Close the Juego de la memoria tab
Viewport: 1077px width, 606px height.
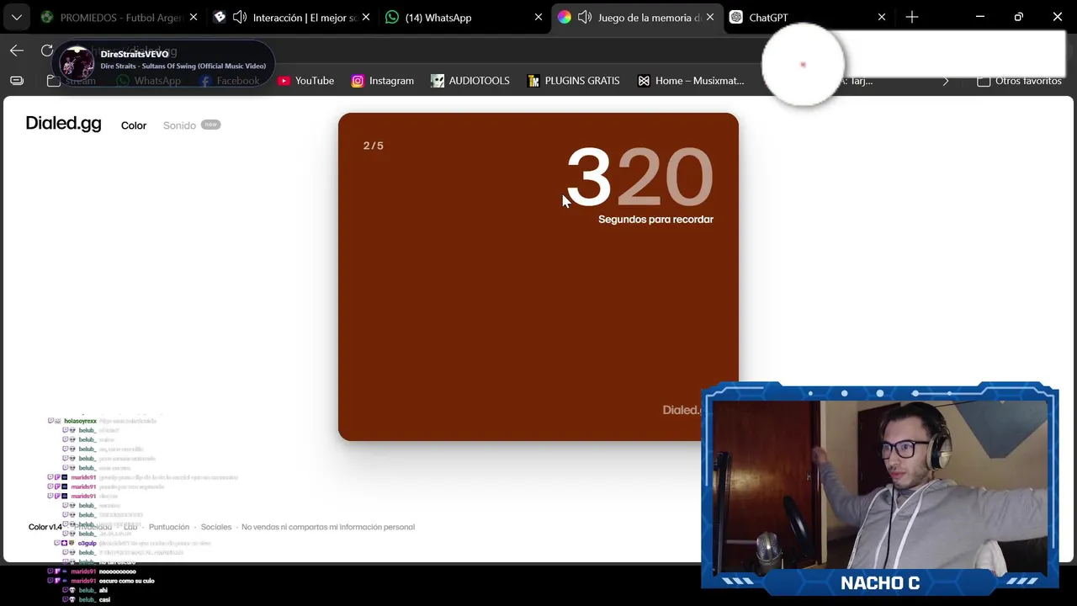click(710, 17)
